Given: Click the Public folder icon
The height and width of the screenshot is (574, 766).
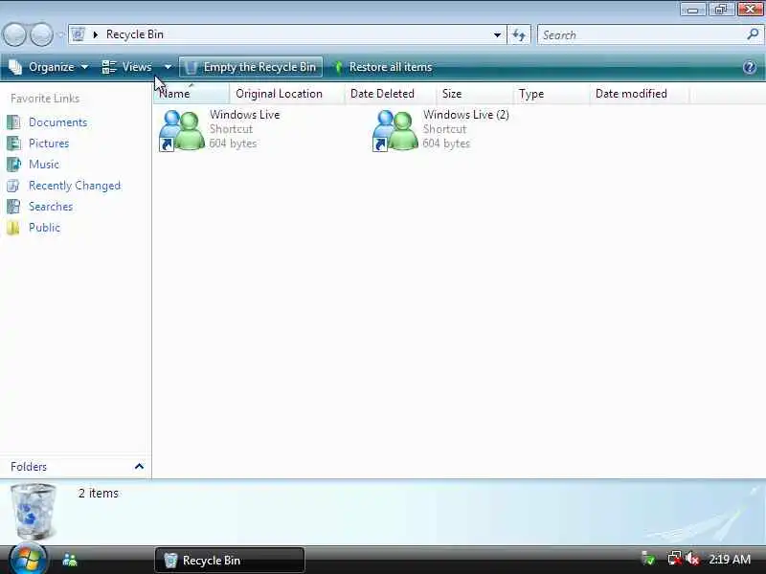Looking at the screenshot, I should coord(13,228).
